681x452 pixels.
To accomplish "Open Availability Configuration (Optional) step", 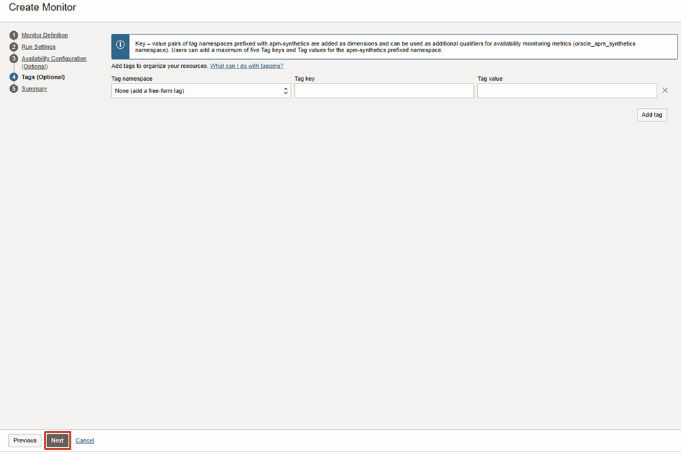I will click(54, 59).
